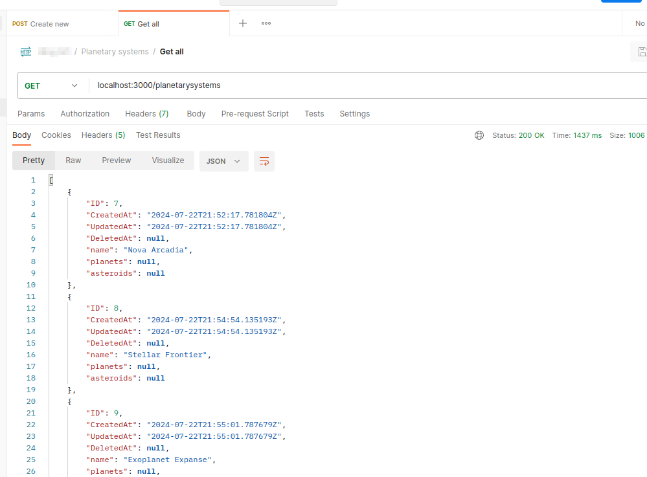Screen dimensions: 647x477
Task: Click CreatedAt value 2024-07-22T21:54:54.135193Z
Action: (x=214, y=320)
